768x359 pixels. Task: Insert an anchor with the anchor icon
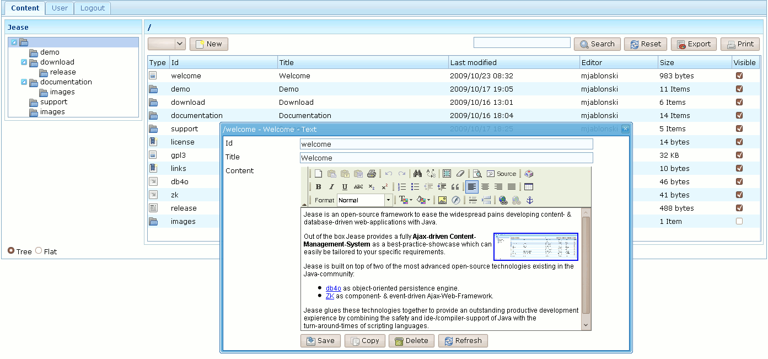click(x=530, y=200)
